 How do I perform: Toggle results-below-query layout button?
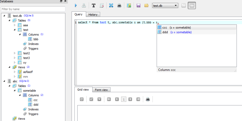point(192,5)
